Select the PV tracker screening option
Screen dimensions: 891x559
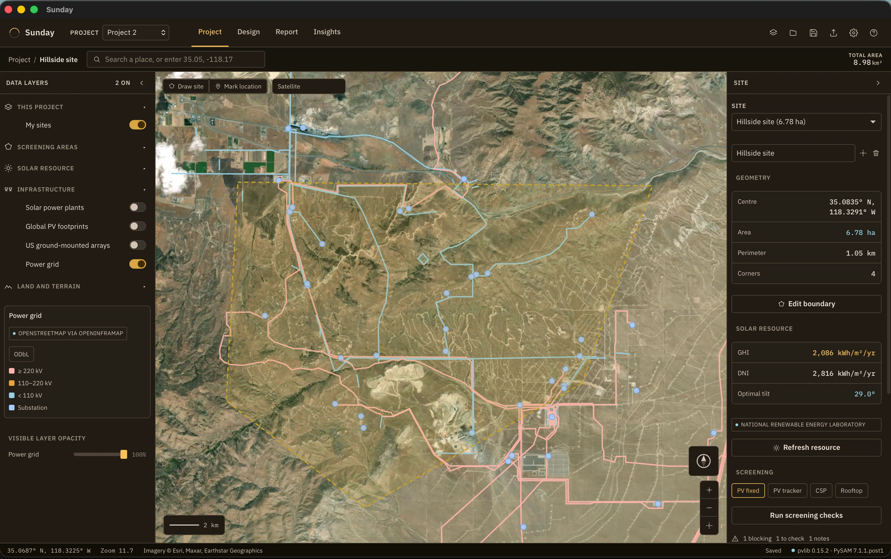click(x=787, y=490)
